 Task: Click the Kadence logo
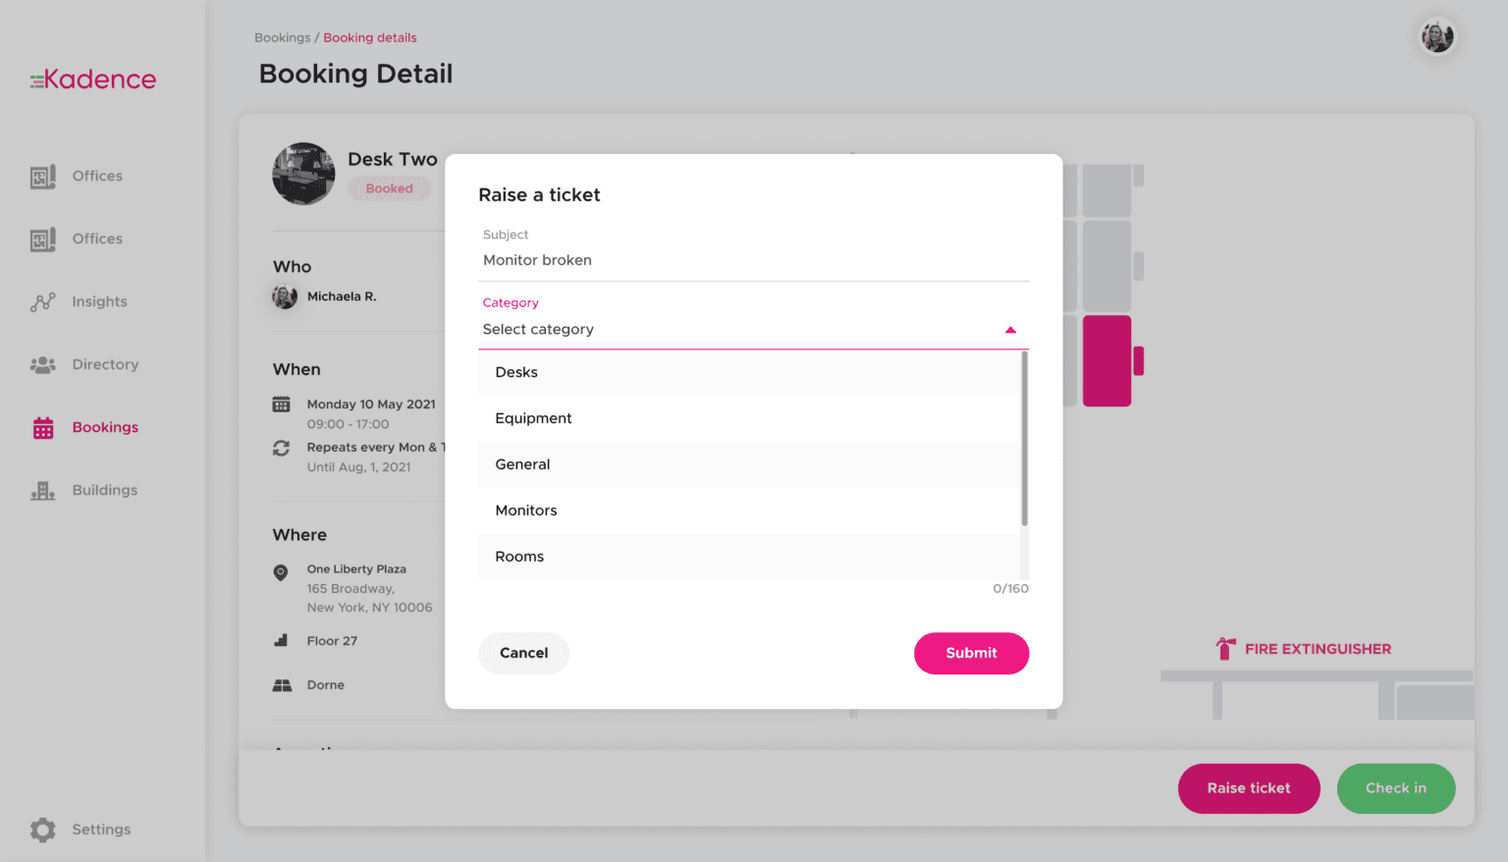tap(93, 80)
